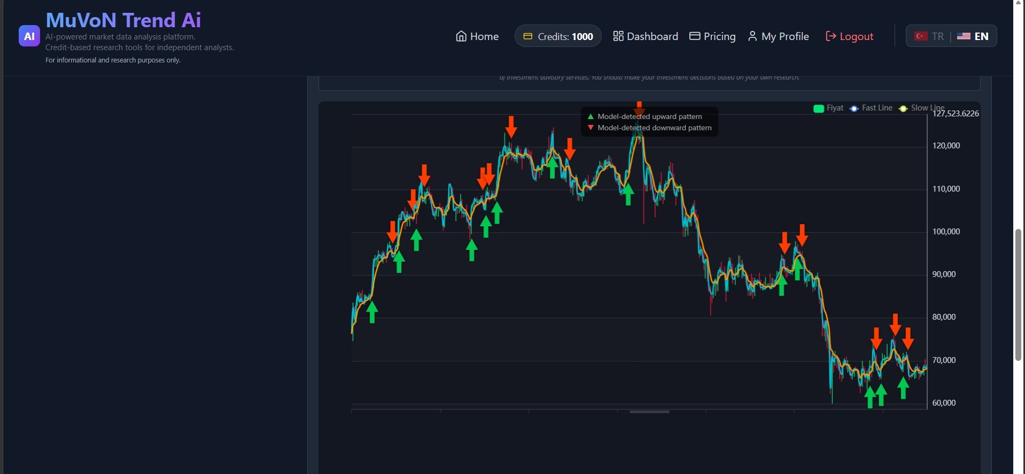Open the Pricing page
The height and width of the screenshot is (474, 1025).
point(712,36)
